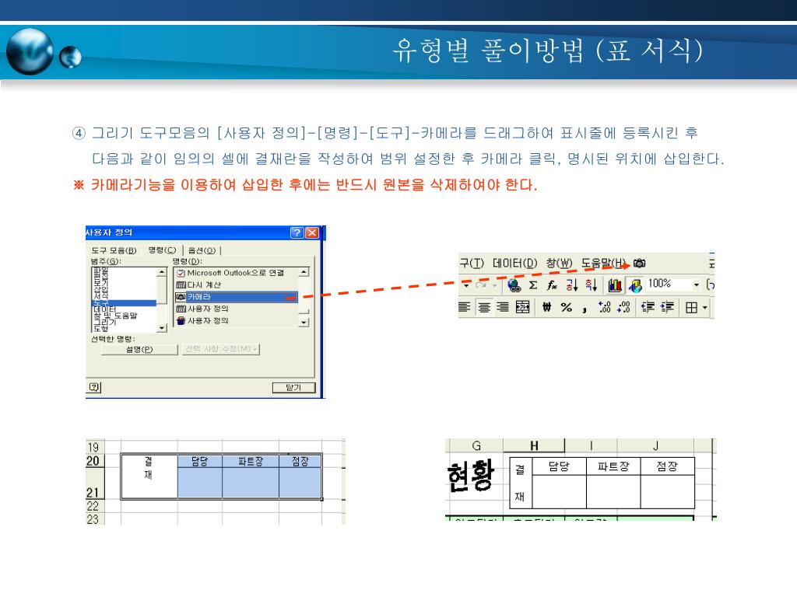Image resolution: width=797 pixels, height=597 pixels.
Task: Select the 데이터 category
Action: coord(124,309)
